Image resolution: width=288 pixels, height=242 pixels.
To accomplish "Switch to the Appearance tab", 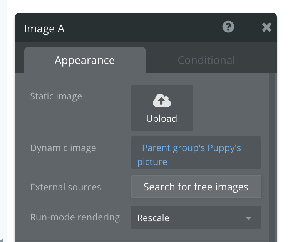I will [x=85, y=60].
